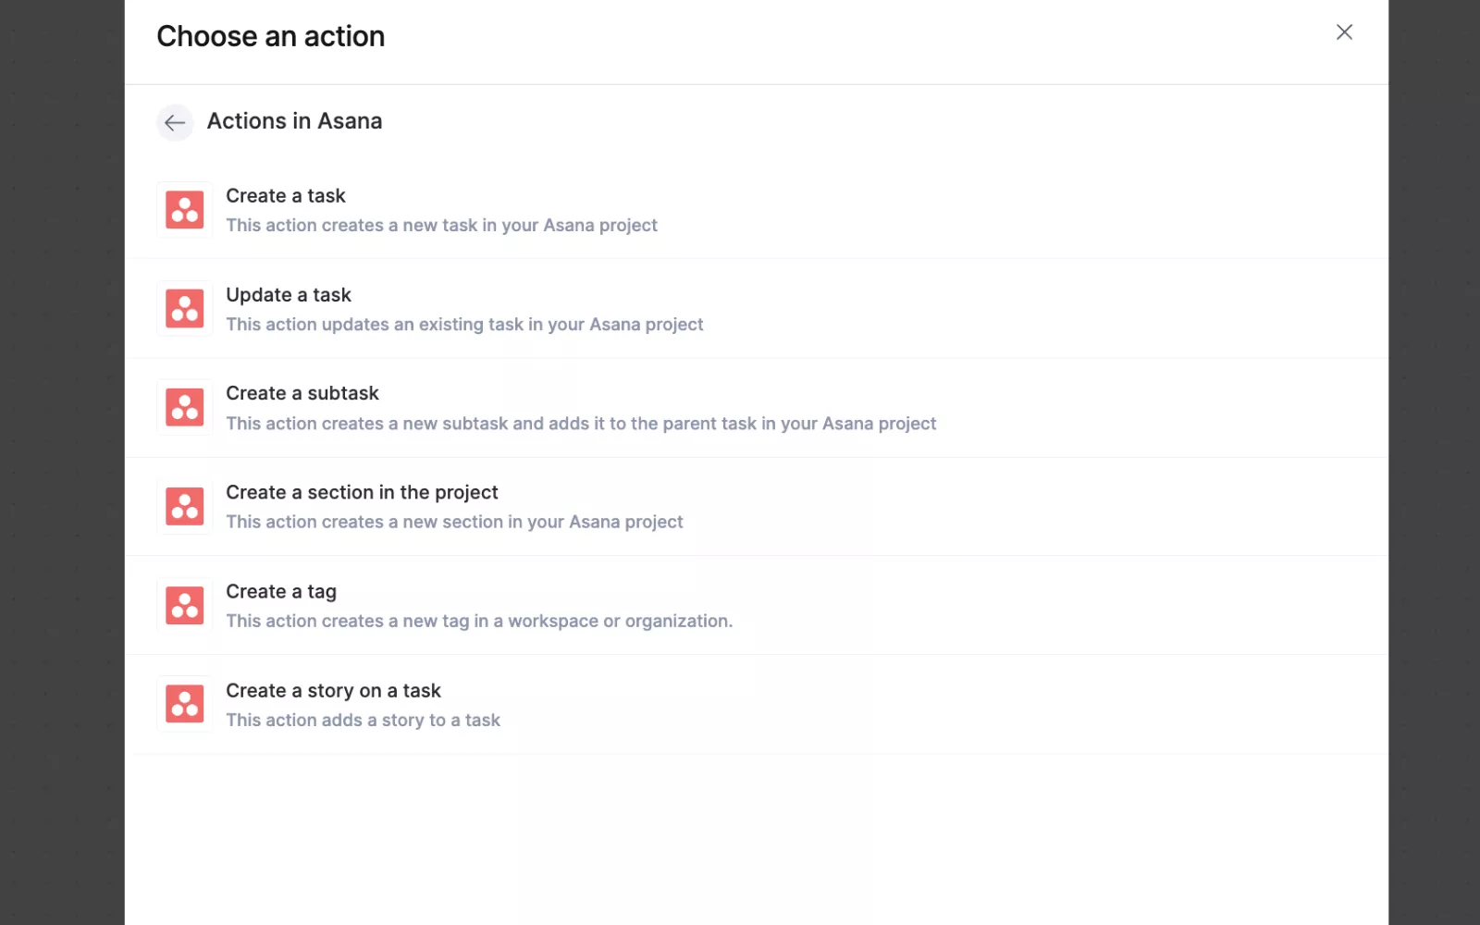Click Asana icon next to Create a subtask
This screenshot has height=925, width=1480.
pos(185,407)
